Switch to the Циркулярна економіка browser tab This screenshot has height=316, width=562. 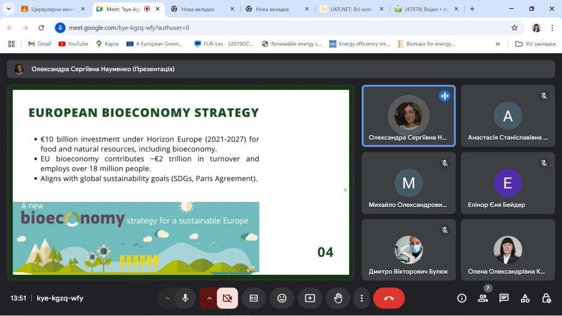click(x=52, y=9)
